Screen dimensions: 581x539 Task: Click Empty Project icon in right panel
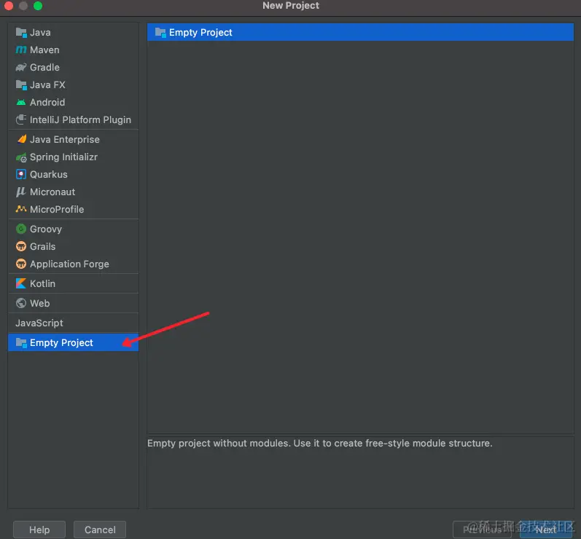tap(160, 33)
